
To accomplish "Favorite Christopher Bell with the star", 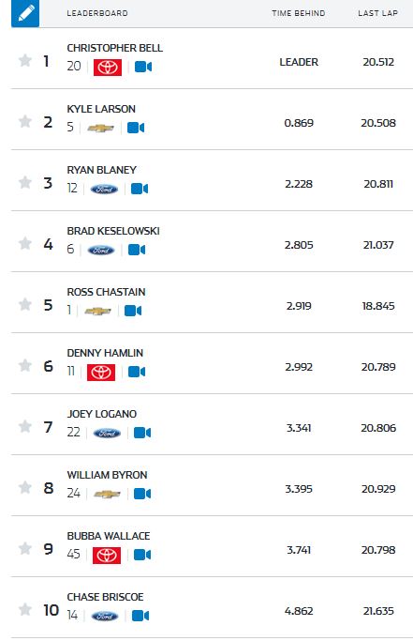I will click(x=25, y=60).
